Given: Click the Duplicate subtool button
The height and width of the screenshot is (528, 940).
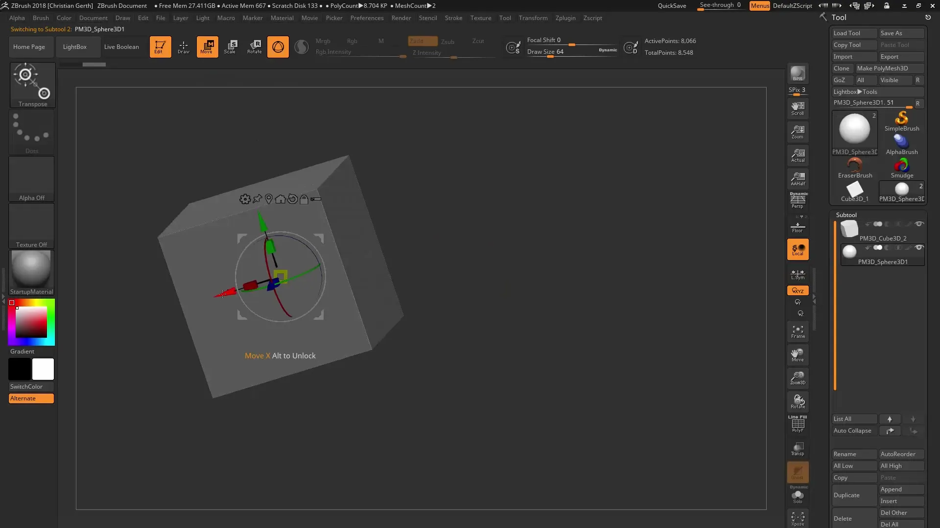Looking at the screenshot, I should 854,495.
